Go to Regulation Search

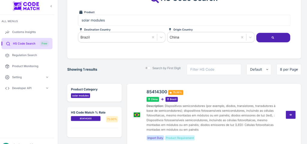[x=24, y=55]
